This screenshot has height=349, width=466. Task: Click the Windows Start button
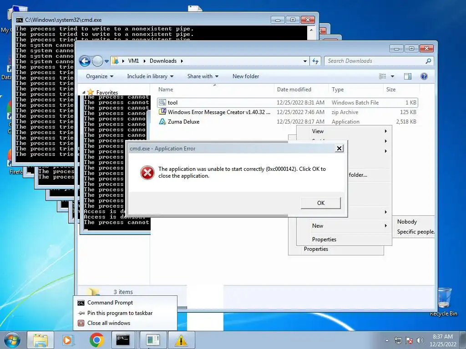click(11, 340)
